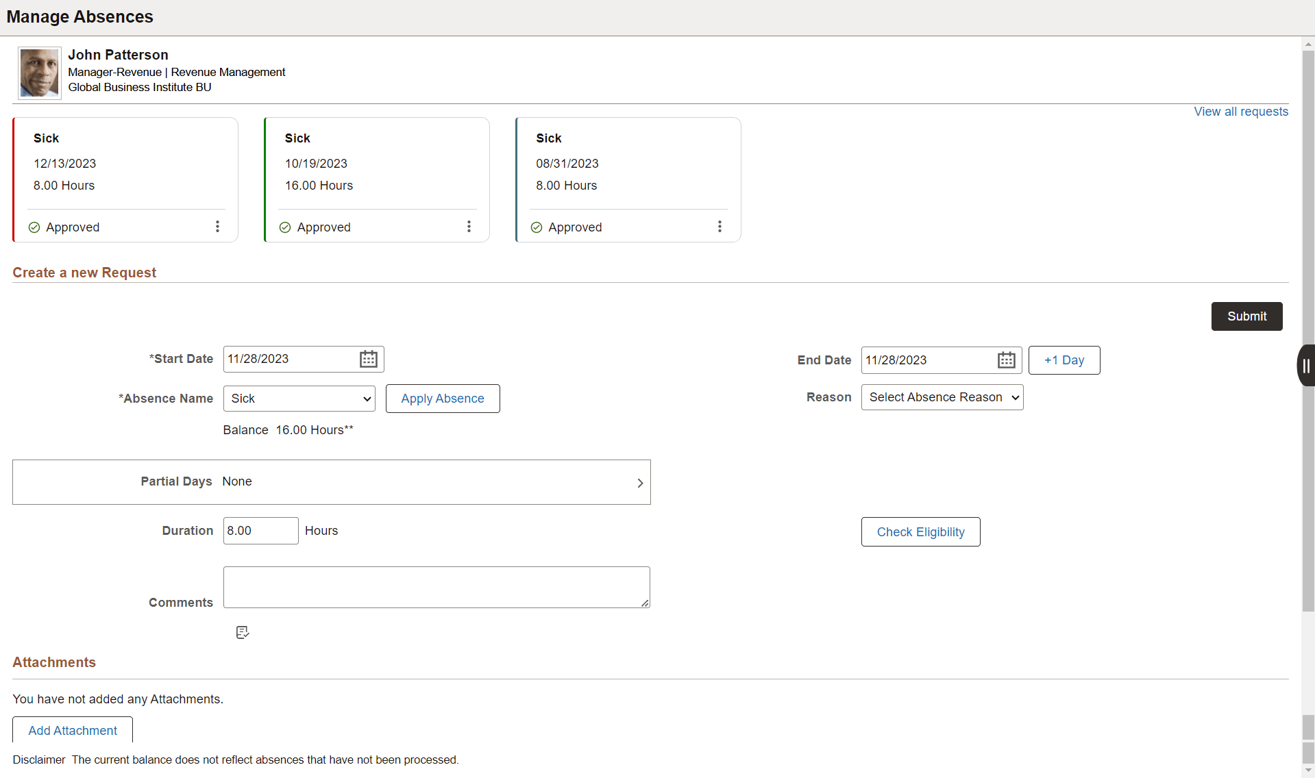Click the Approved status check icon on first card
The width and height of the screenshot is (1315, 778).
point(33,227)
